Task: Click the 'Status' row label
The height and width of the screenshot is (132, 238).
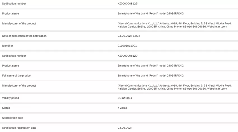Action: click(x=6, y=108)
